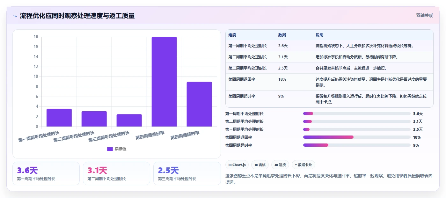Click the 2.5天 data card
The height and width of the screenshot is (198, 446).
click(x=187, y=173)
